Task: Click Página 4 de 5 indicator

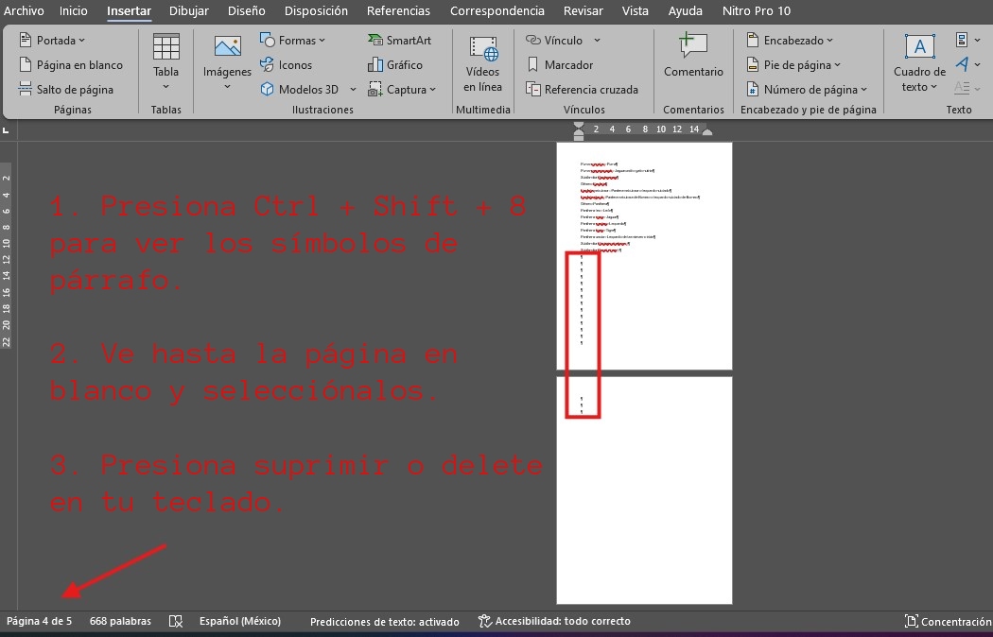Action: pyautogui.click(x=40, y=621)
